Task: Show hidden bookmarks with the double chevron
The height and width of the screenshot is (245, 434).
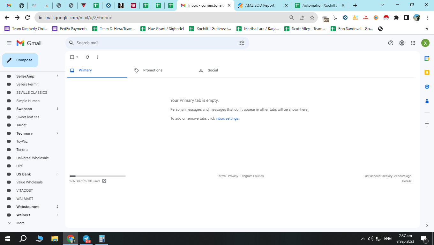Action: pos(427,29)
